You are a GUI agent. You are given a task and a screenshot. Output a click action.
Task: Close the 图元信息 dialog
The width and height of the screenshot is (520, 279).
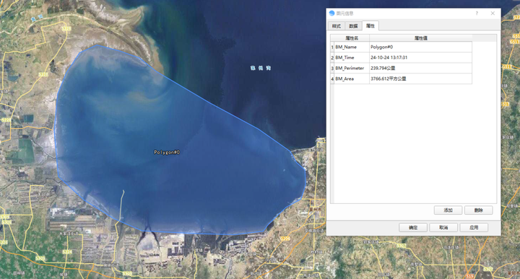tap(493, 13)
